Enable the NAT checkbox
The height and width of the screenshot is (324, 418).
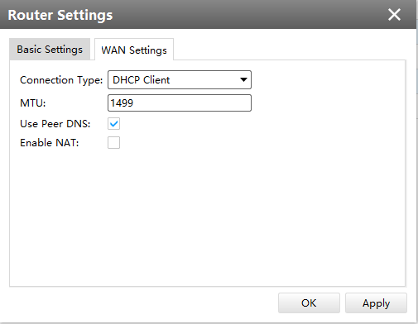point(113,143)
